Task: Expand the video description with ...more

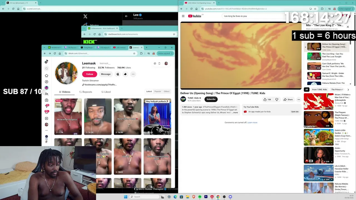Action: (x=235, y=112)
